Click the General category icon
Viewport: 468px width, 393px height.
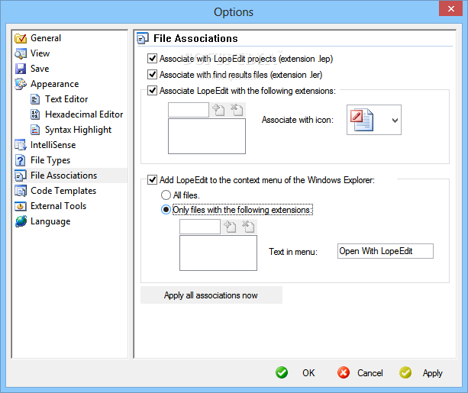point(21,38)
